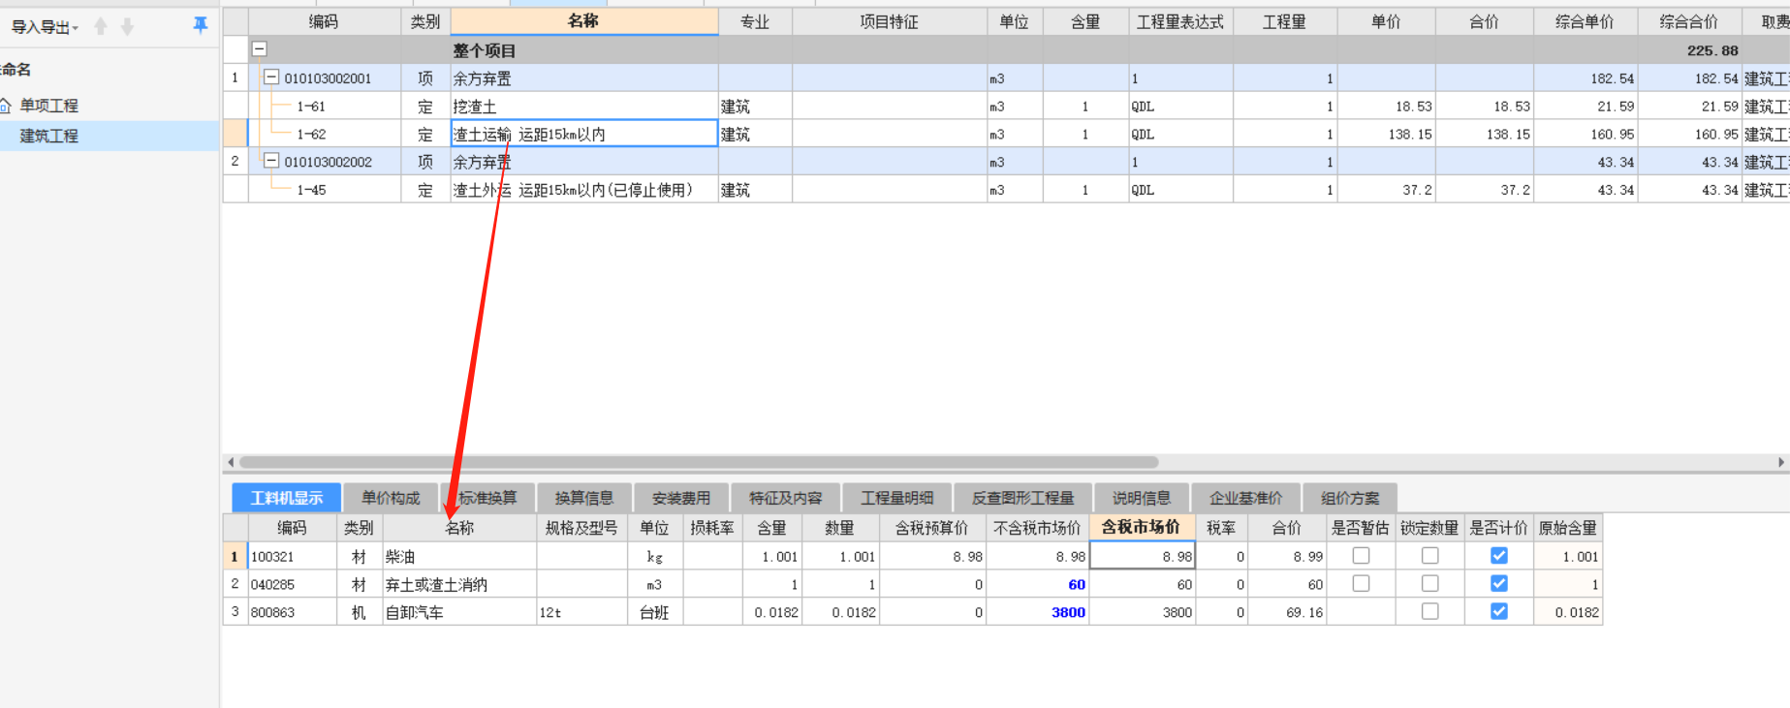Click the home icon next to 单项工程
1790x708 pixels.
click(6, 106)
